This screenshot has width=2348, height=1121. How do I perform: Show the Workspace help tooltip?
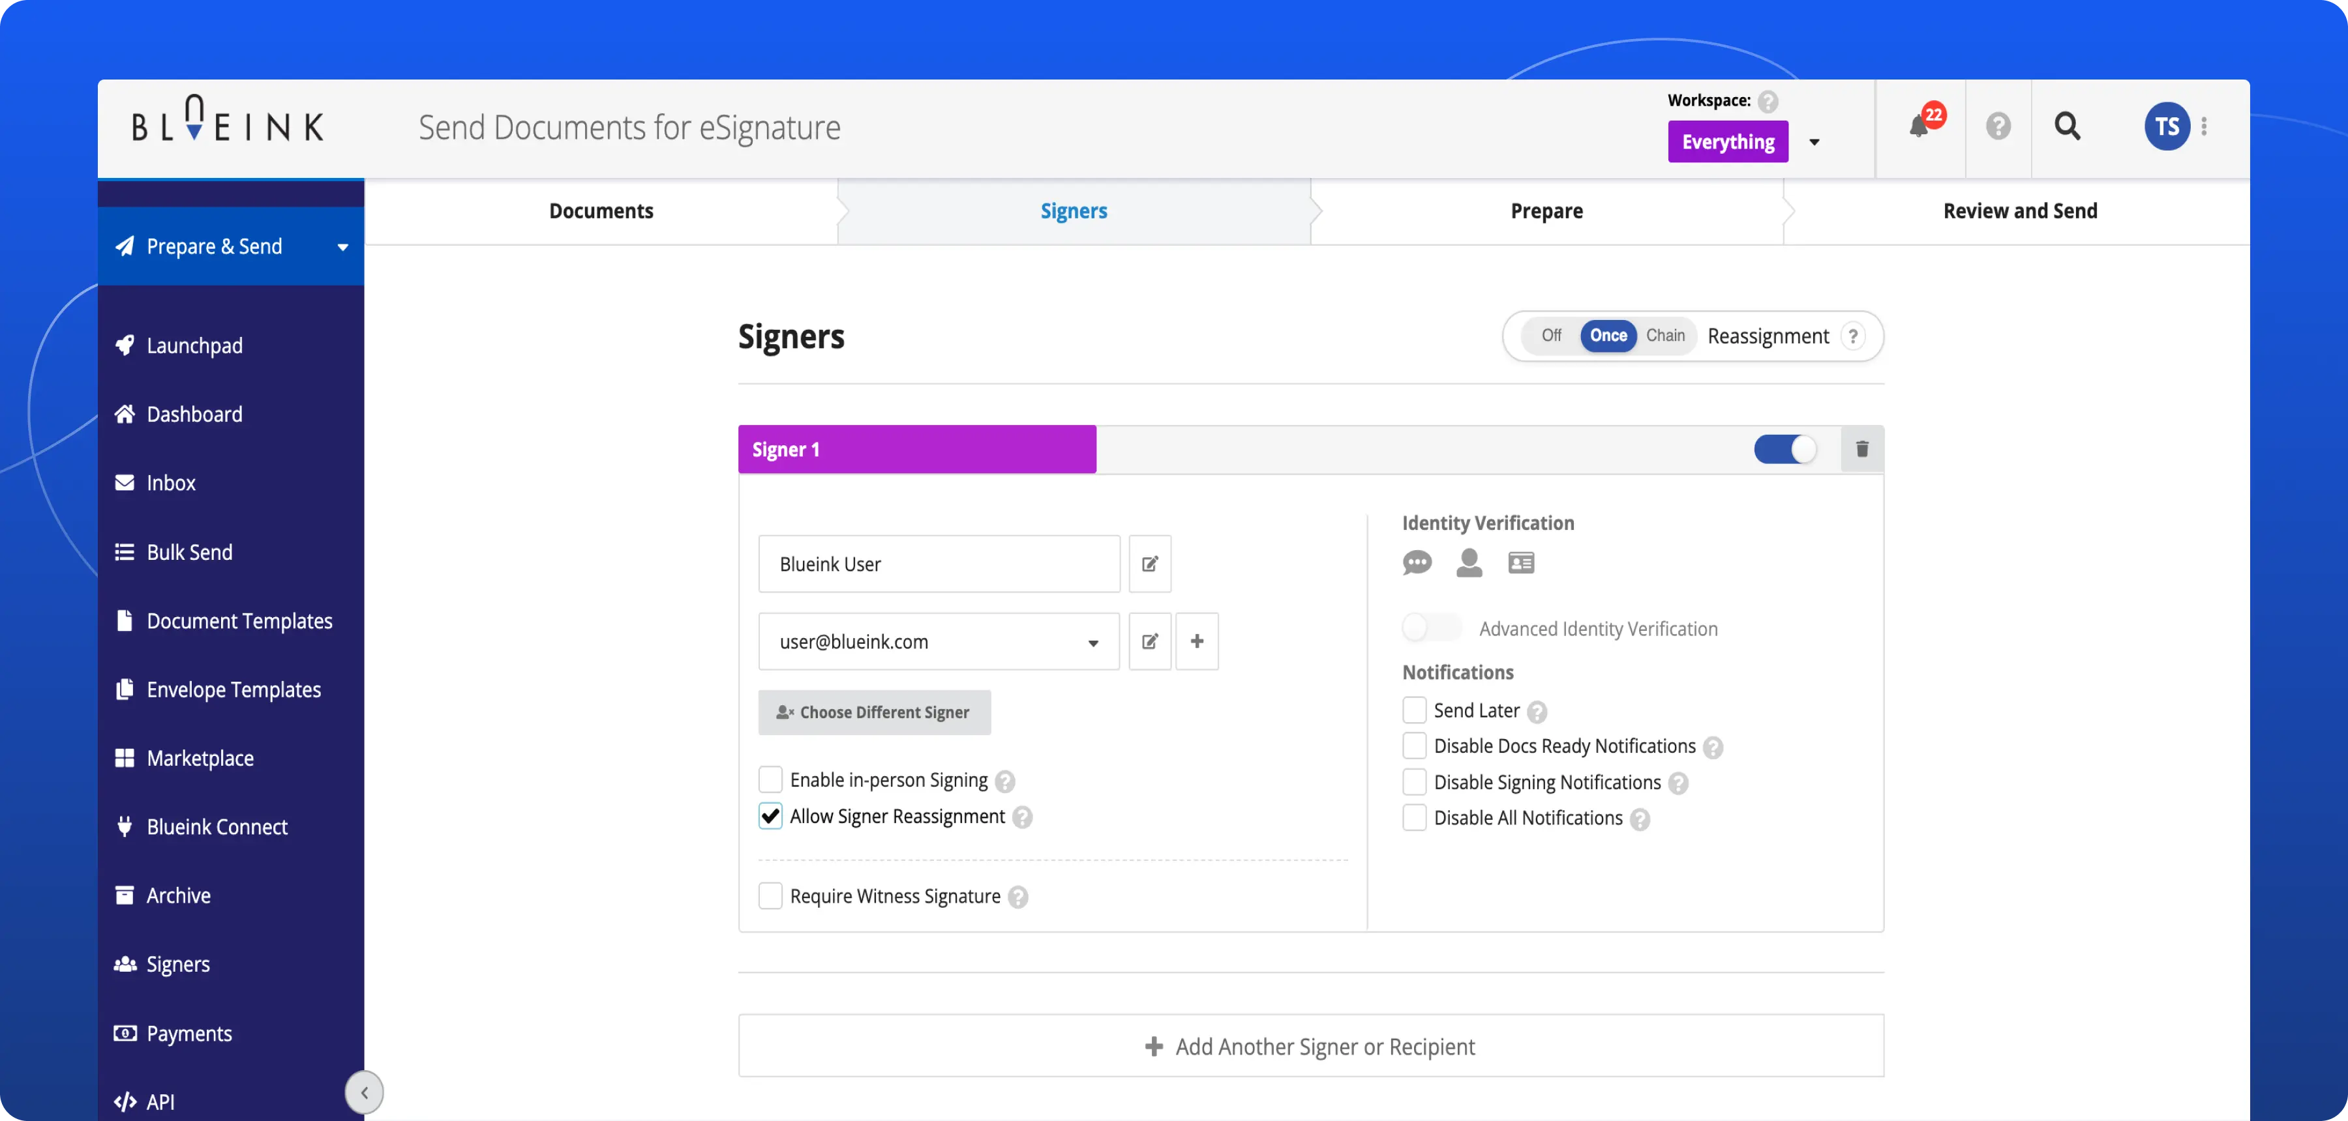tap(1768, 101)
